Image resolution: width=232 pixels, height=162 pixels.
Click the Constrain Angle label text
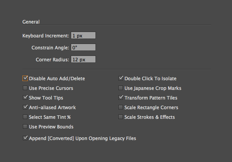point(50,47)
